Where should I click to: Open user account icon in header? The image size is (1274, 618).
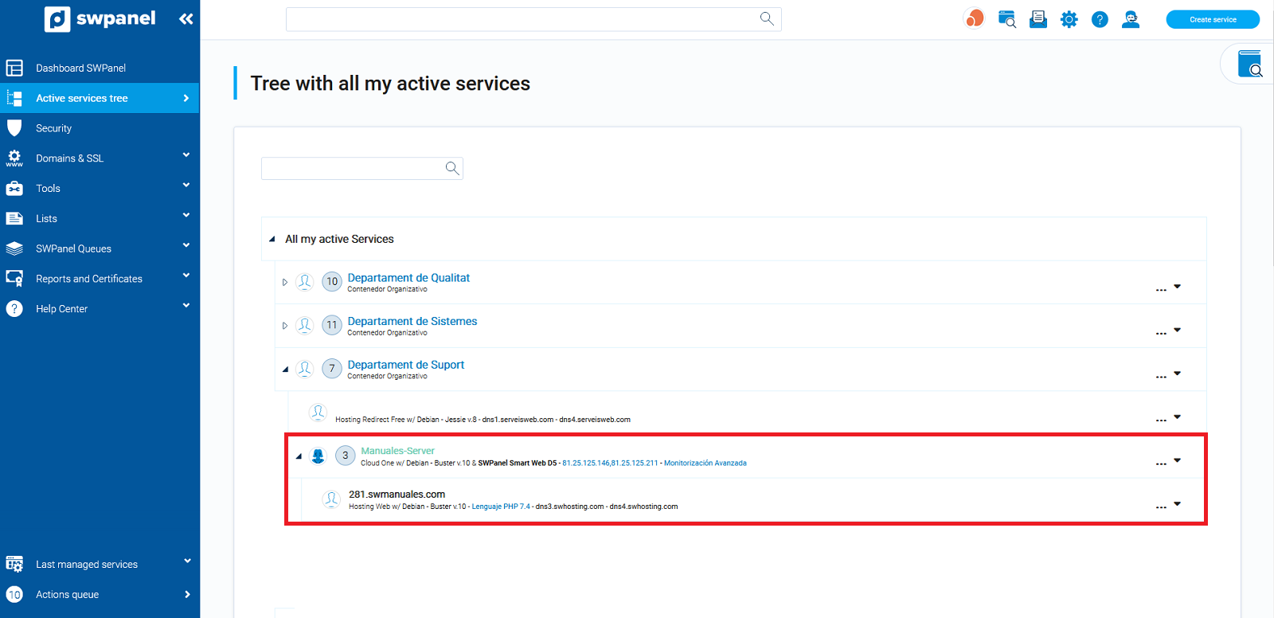(x=1131, y=19)
